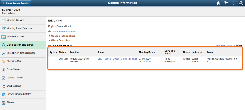
Task: Open the NavBar compass icon
Action: tap(241, 3)
